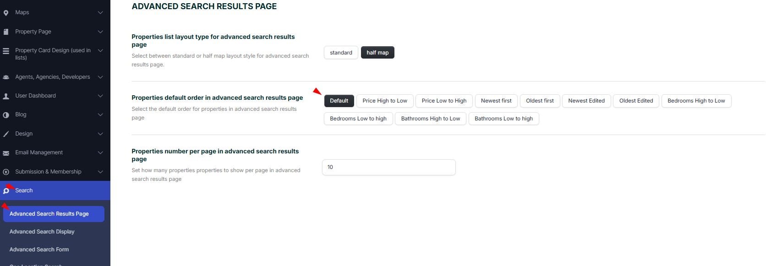Click the Maps pin icon in sidebar
Image resolution: width=771 pixels, height=266 pixels.
[6, 13]
